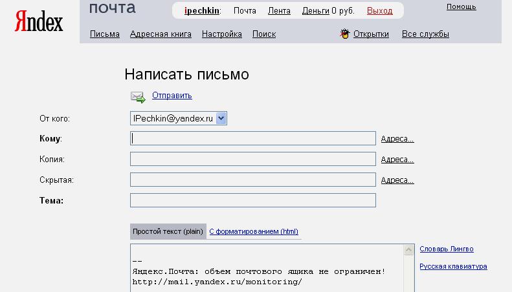Click the send envelope icon
The image size is (512, 292).
[x=138, y=97]
